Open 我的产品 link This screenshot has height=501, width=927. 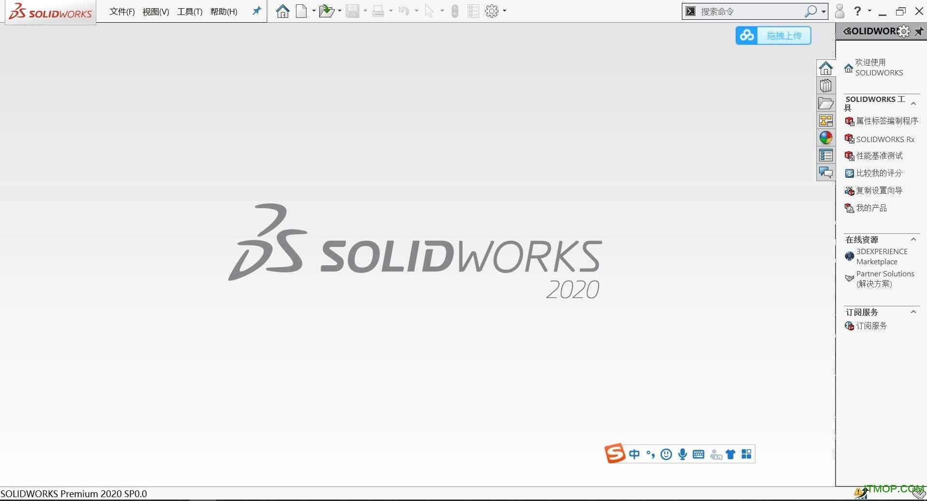click(866, 208)
